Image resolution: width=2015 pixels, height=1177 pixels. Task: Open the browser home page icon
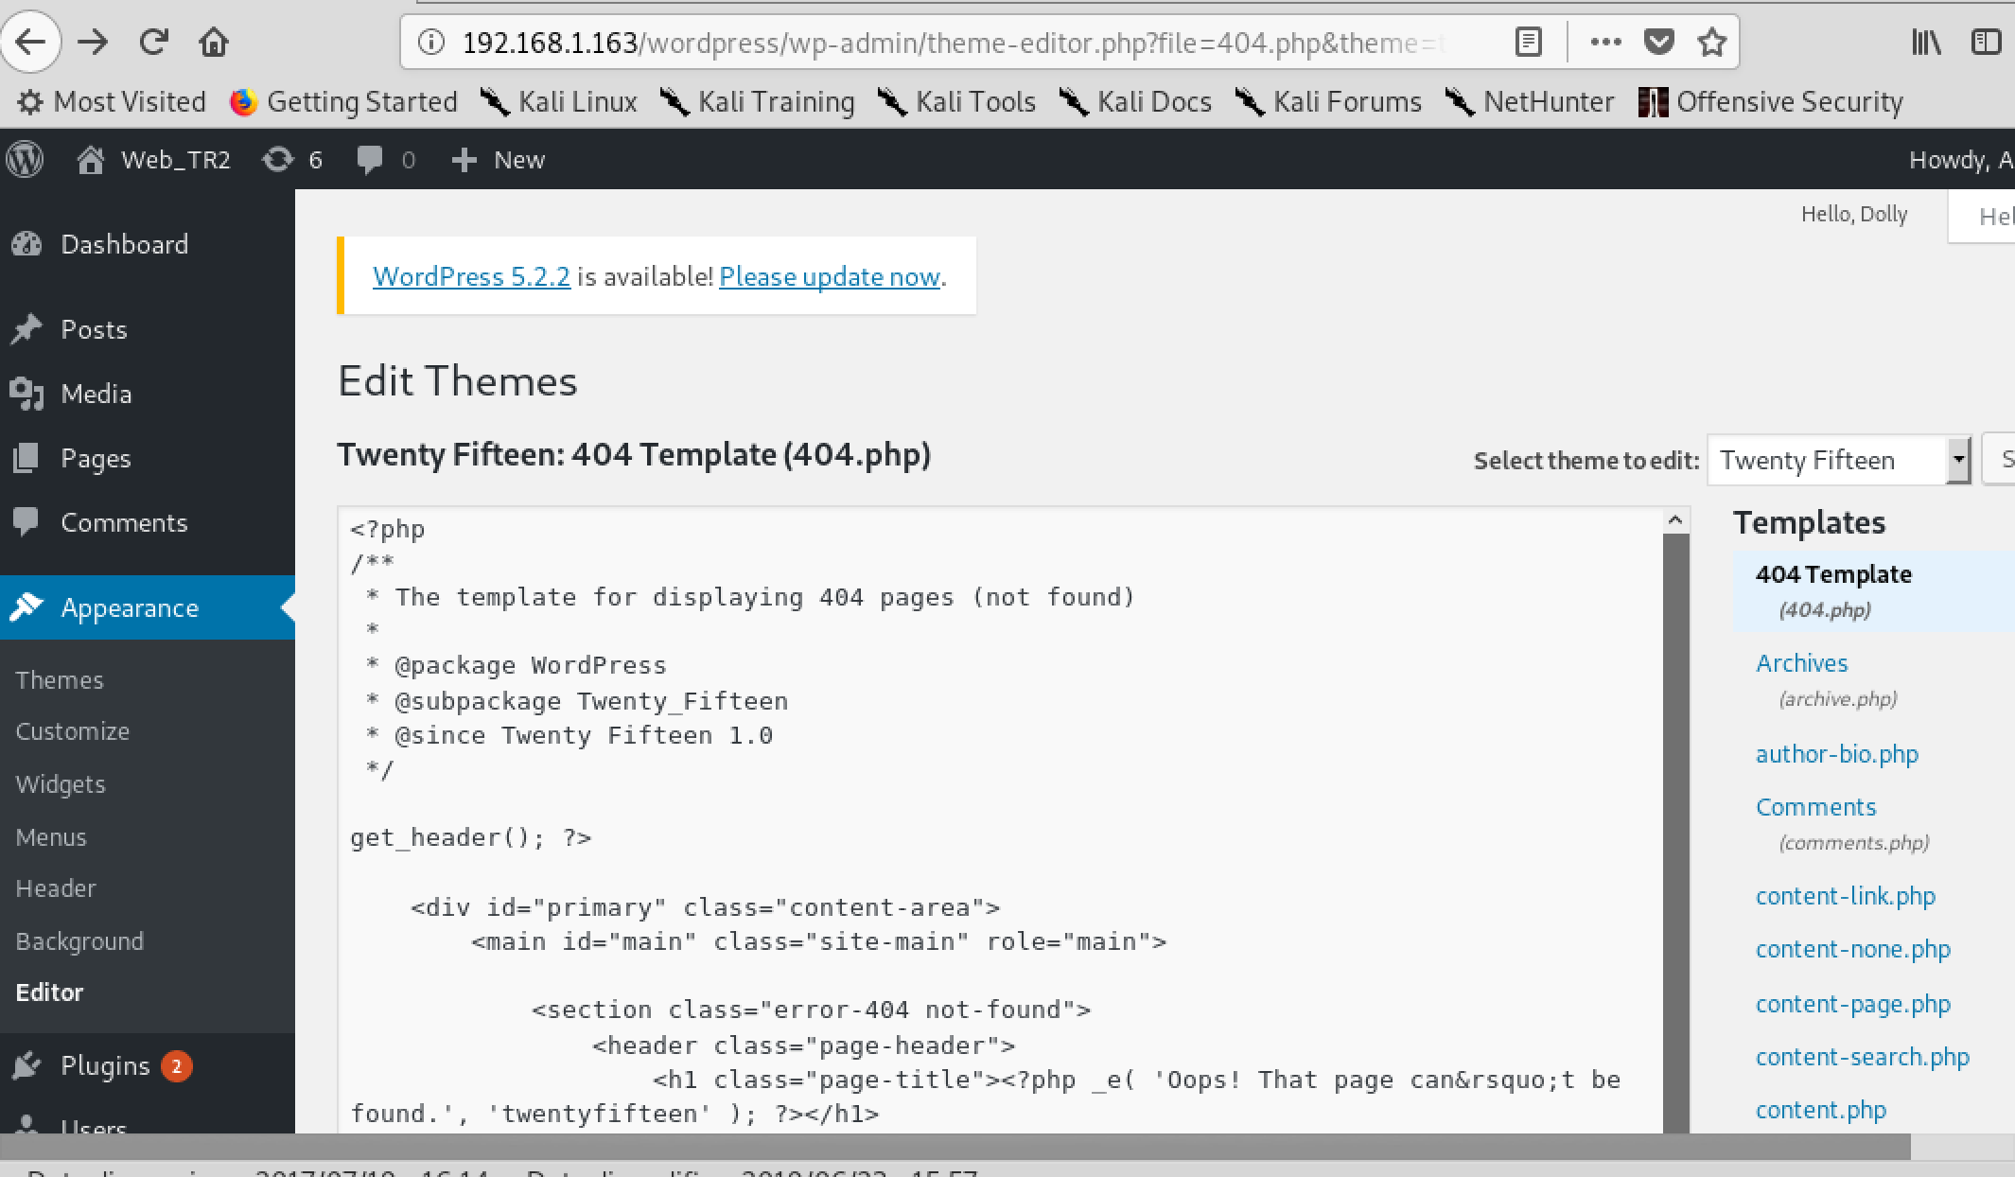tap(214, 42)
